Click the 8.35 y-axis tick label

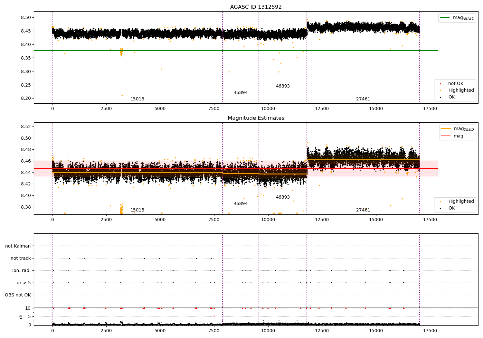tap(26, 58)
